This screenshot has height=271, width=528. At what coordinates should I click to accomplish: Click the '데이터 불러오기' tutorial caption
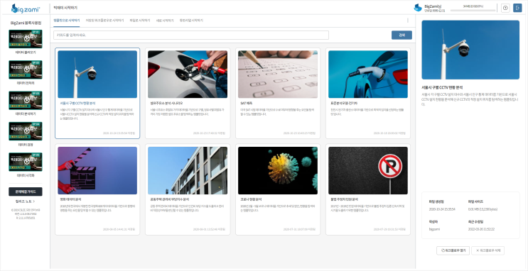coord(26,52)
